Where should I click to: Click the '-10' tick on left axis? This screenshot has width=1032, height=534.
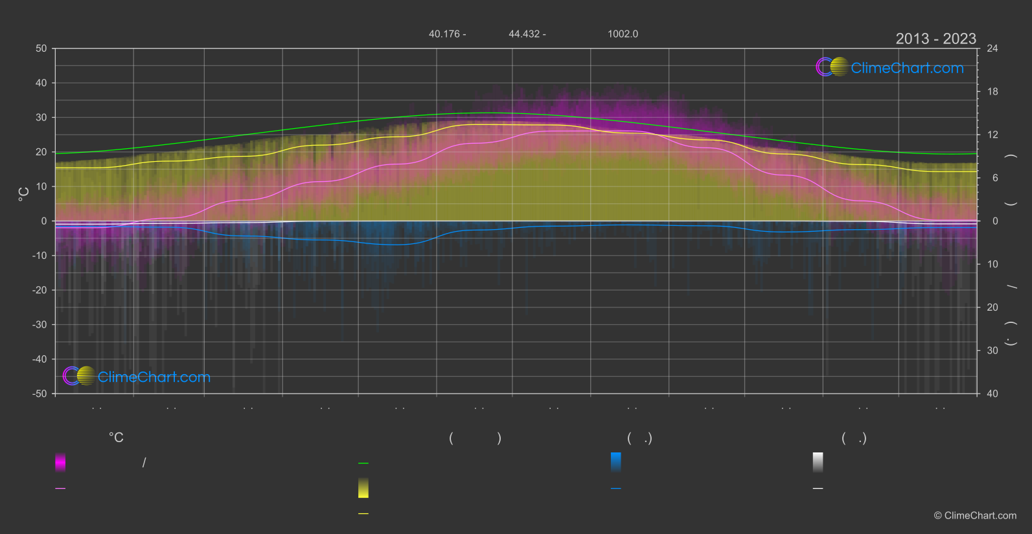(40, 256)
